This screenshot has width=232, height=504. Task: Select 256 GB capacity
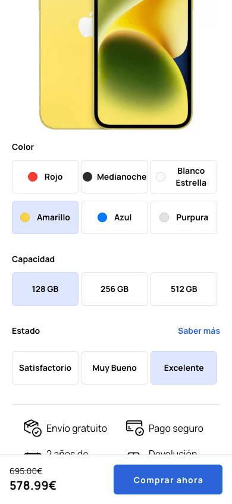point(115,289)
